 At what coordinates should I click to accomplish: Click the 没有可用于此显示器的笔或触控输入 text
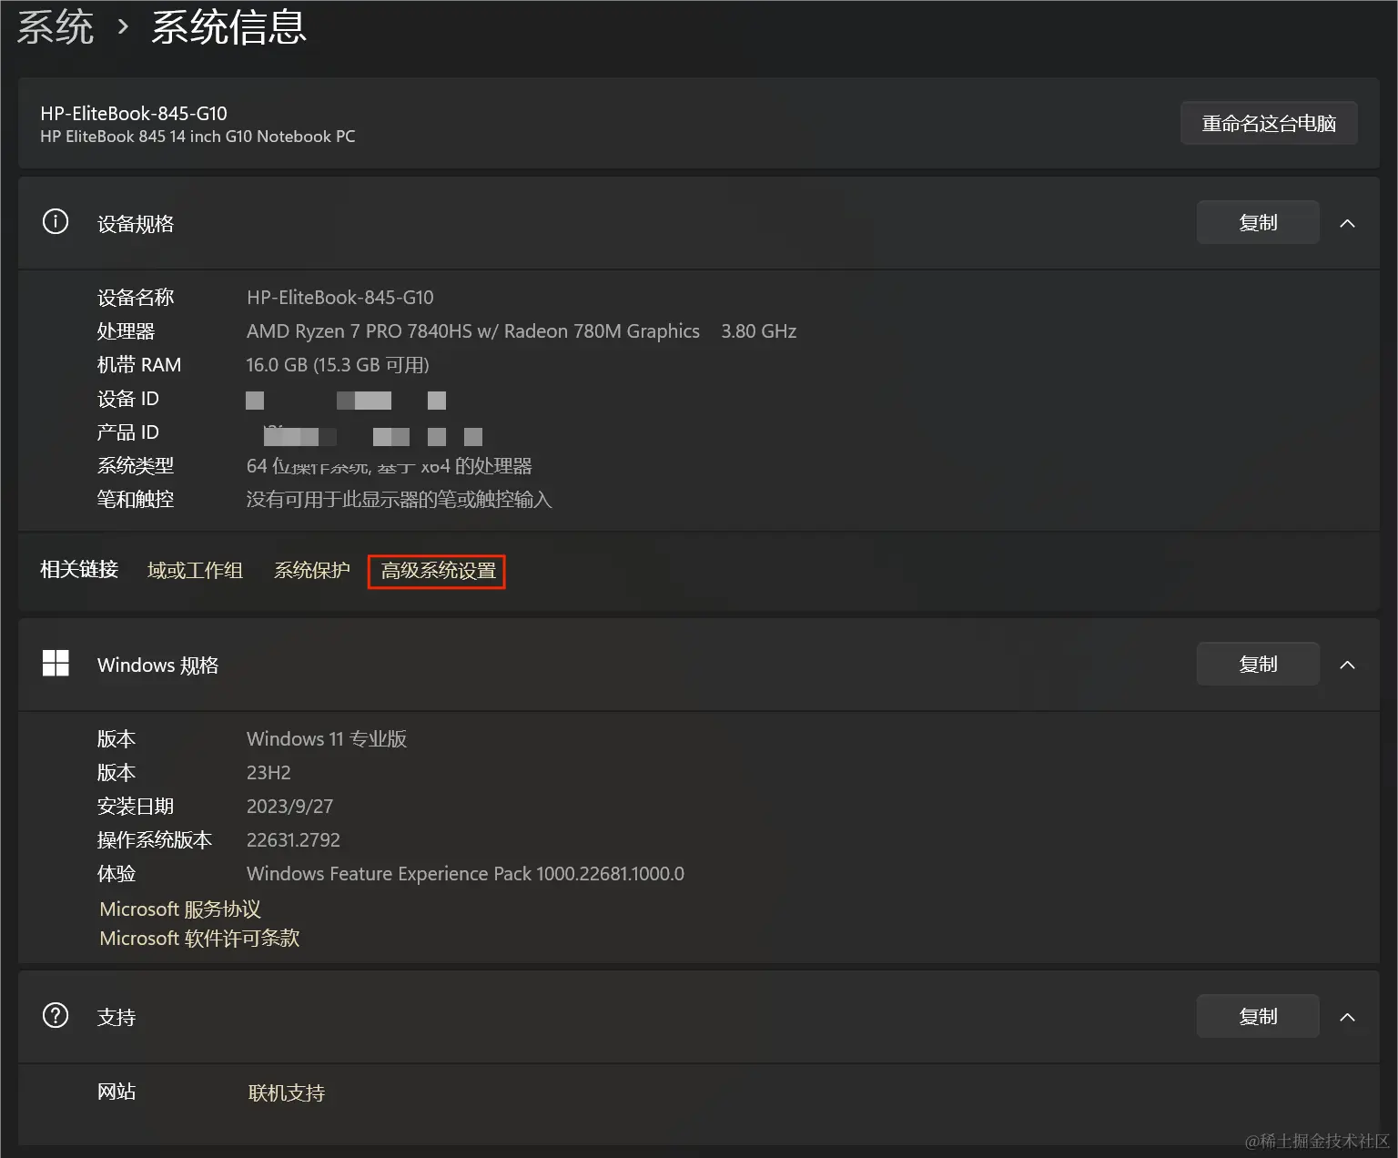(399, 500)
